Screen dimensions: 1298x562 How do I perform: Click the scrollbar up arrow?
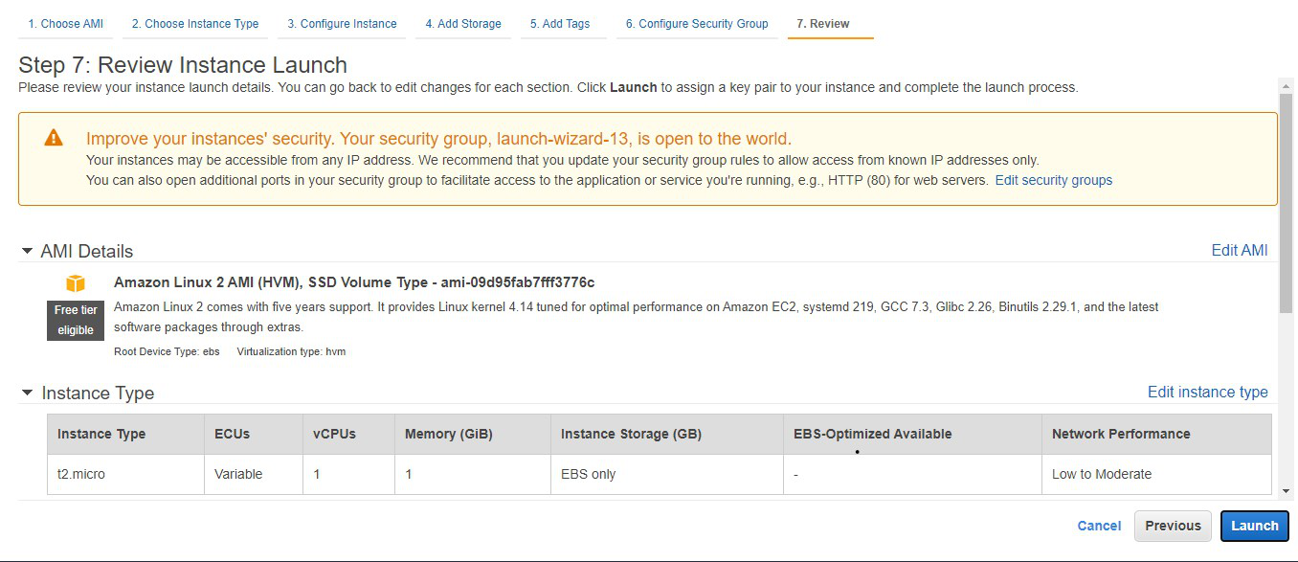click(x=1286, y=86)
